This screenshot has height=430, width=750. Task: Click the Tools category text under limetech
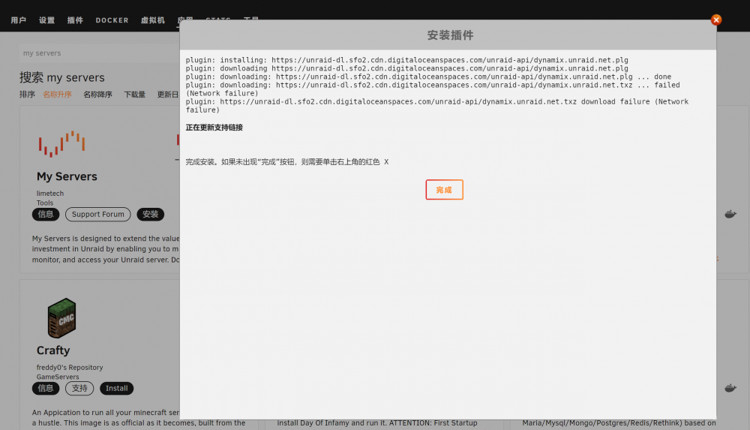point(44,203)
